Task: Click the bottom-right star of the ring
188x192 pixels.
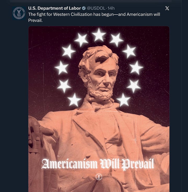Action: pos(123,100)
